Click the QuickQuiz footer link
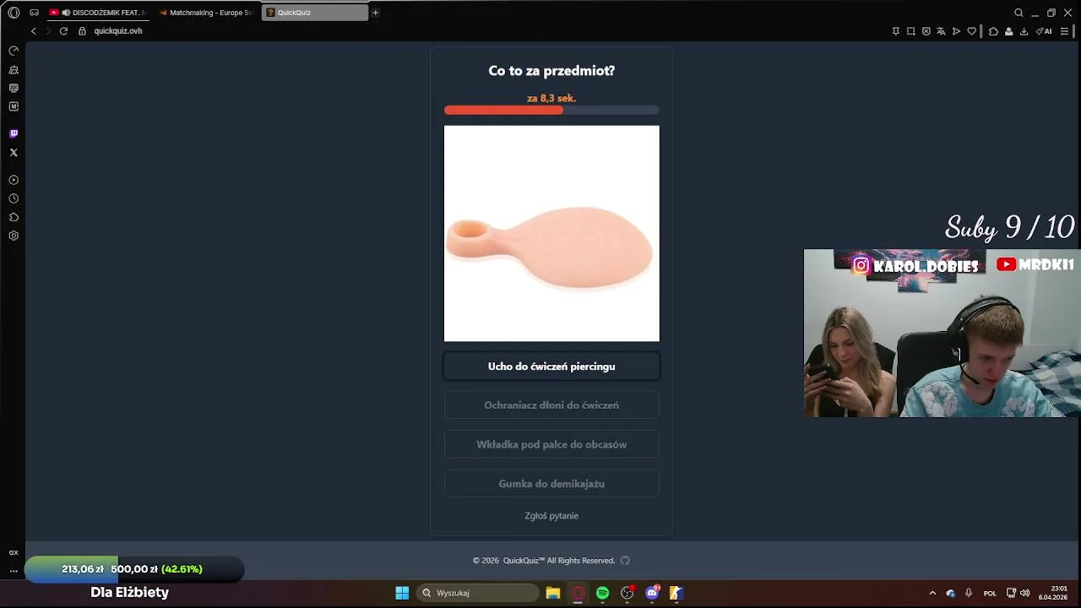 pos(524,561)
